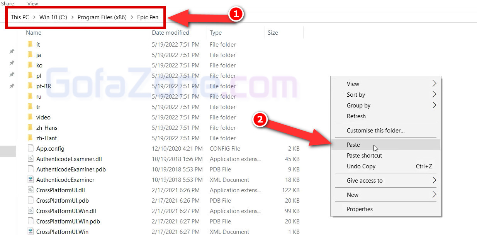Image resolution: width=477 pixels, height=235 pixels.
Task: Choose Paste from the context menu
Action: click(353, 145)
